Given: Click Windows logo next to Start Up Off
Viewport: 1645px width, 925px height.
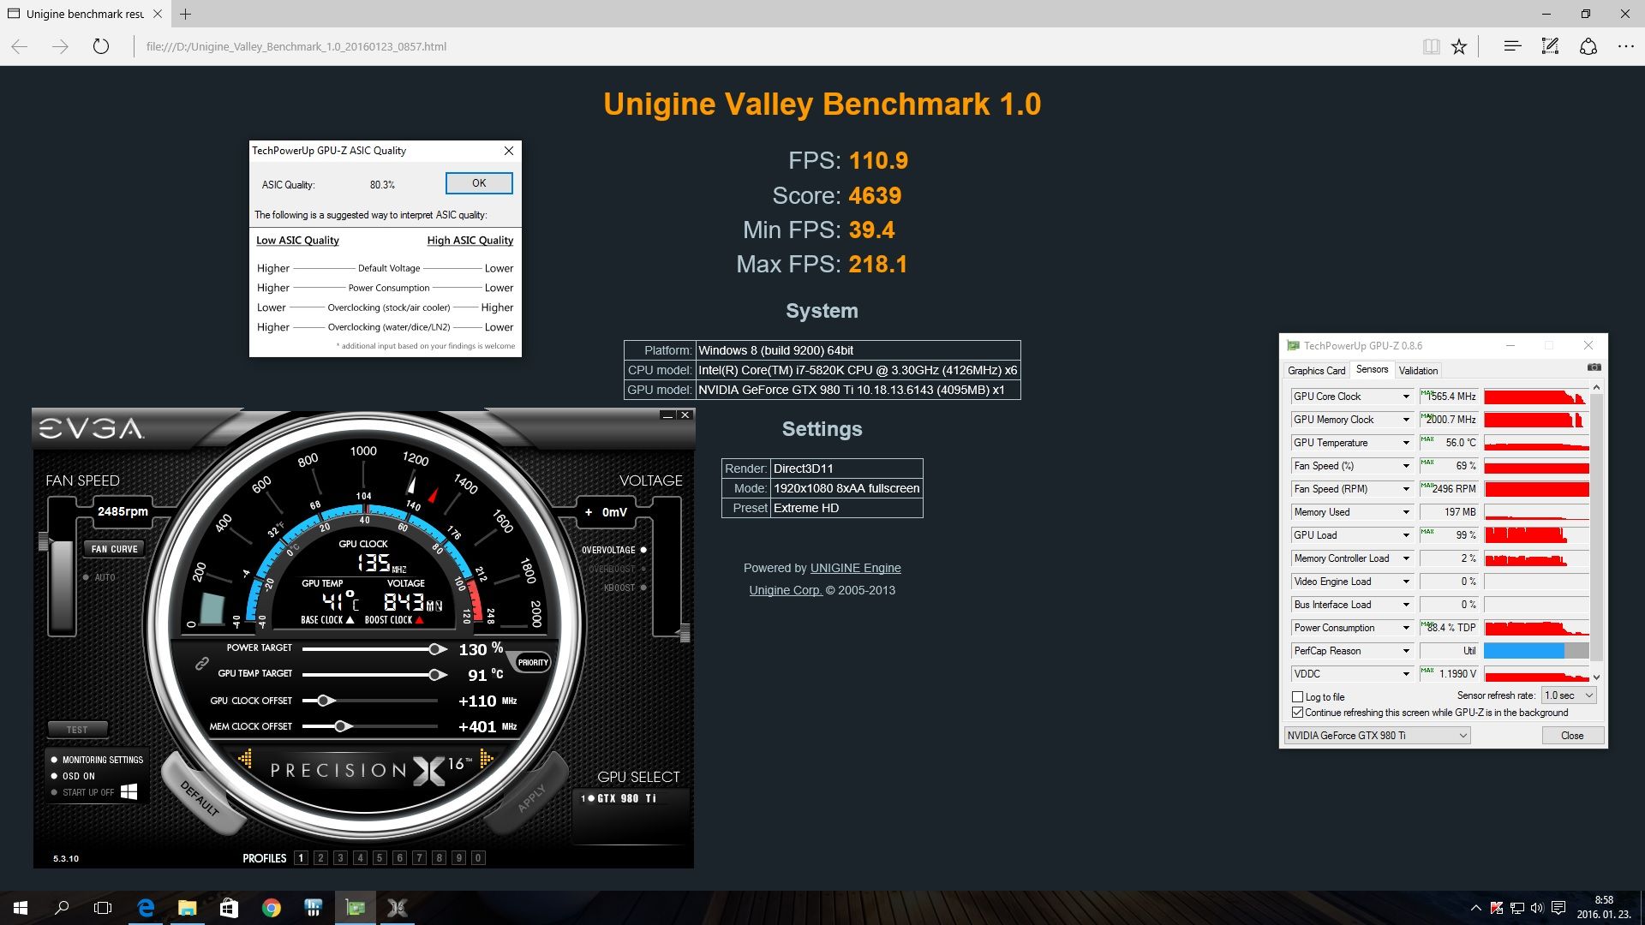Looking at the screenshot, I should (x=129, y=791).
